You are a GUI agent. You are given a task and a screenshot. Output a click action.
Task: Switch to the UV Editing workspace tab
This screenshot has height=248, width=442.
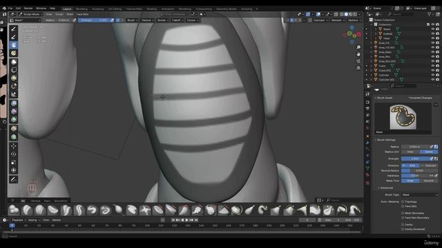(x=115, y=9)
